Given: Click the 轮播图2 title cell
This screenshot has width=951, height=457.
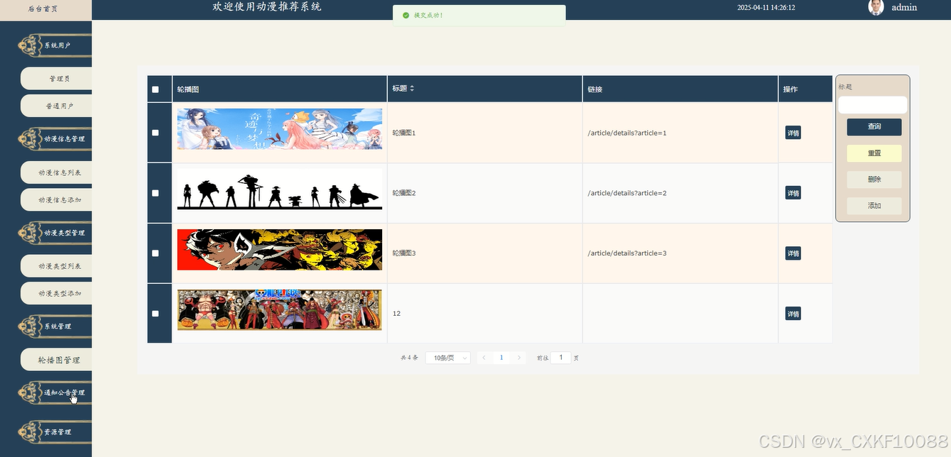Looking at the screenshot, I should pyautogui.click(x=485, y=193).
